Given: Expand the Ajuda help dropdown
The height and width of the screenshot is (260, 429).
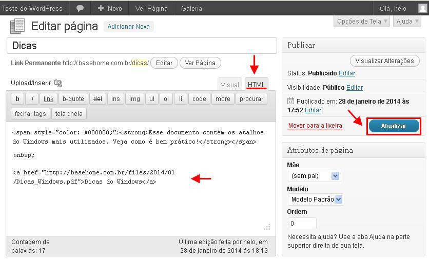Looking at the screenshot, I should pyautogui.click(x=407, y=21).
